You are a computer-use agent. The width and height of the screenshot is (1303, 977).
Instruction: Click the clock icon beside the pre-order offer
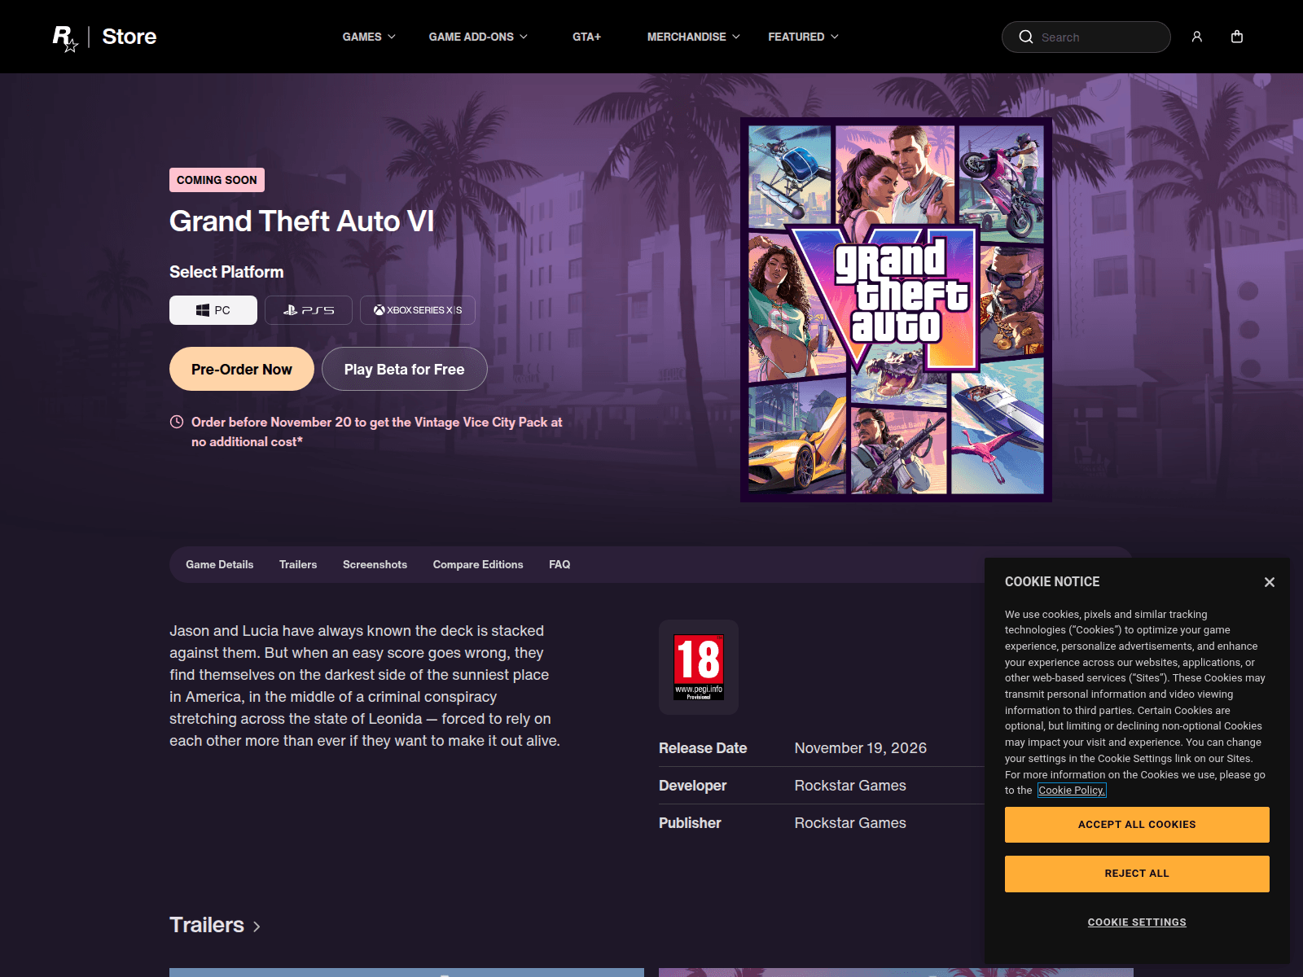tap(177, 422)
